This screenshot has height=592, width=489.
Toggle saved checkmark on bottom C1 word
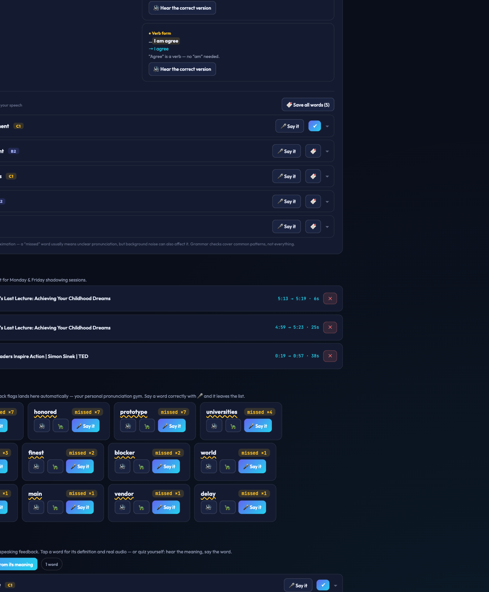tap(323, 585)
